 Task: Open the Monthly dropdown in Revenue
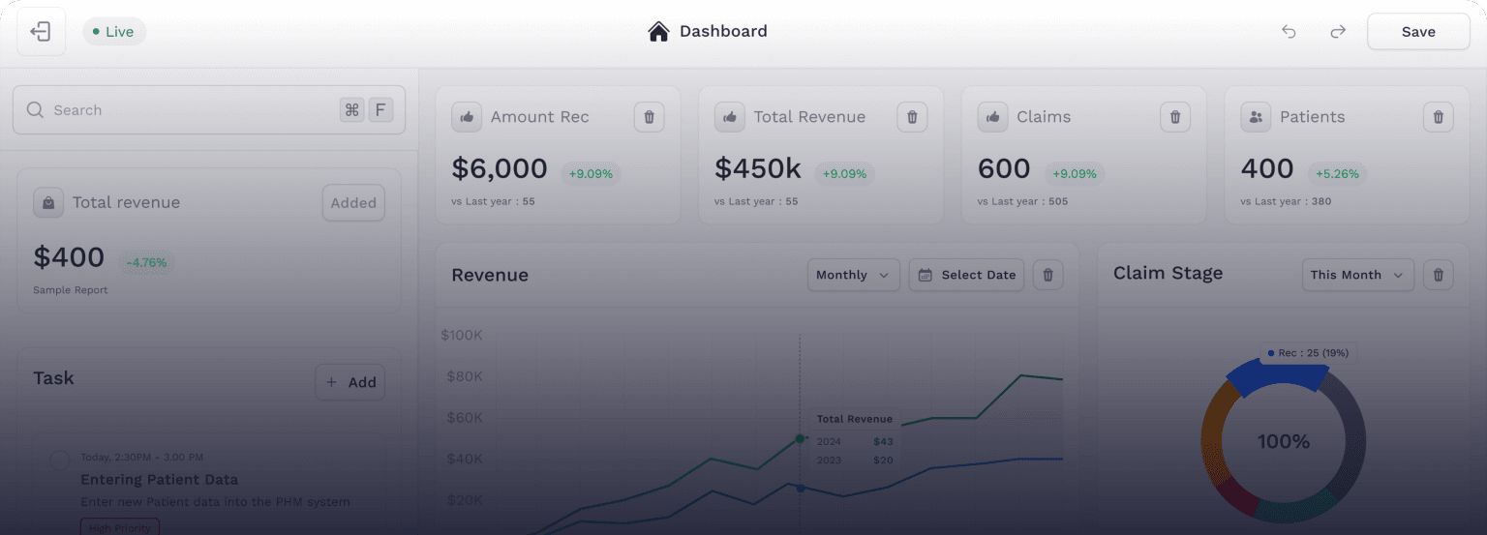pyautogui.click(x=853, y=275)
